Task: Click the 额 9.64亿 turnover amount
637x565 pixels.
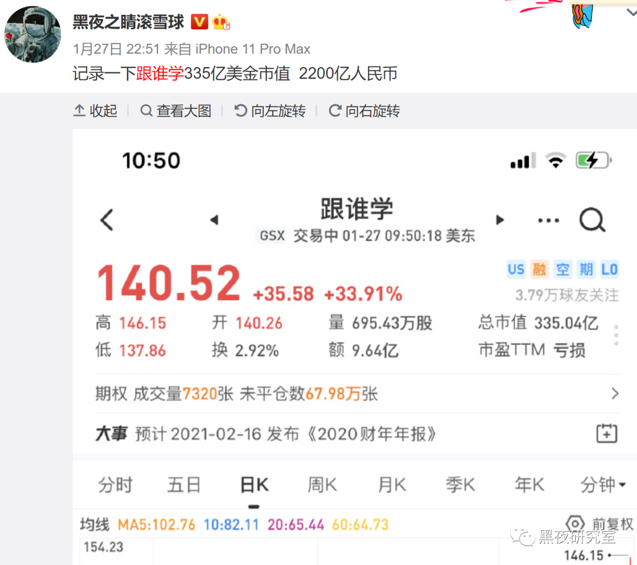Action: pos(363,350)
